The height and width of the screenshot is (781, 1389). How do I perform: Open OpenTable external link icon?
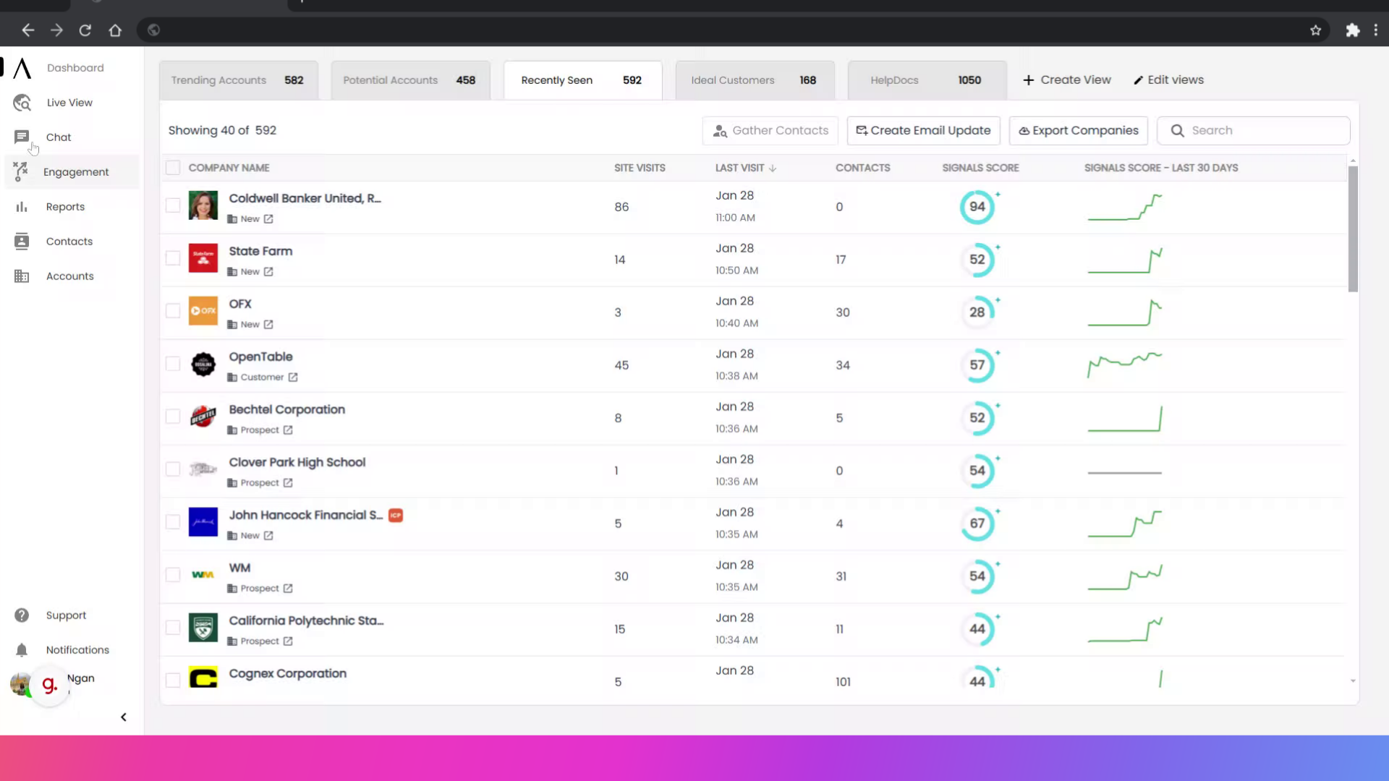[293, 377]
